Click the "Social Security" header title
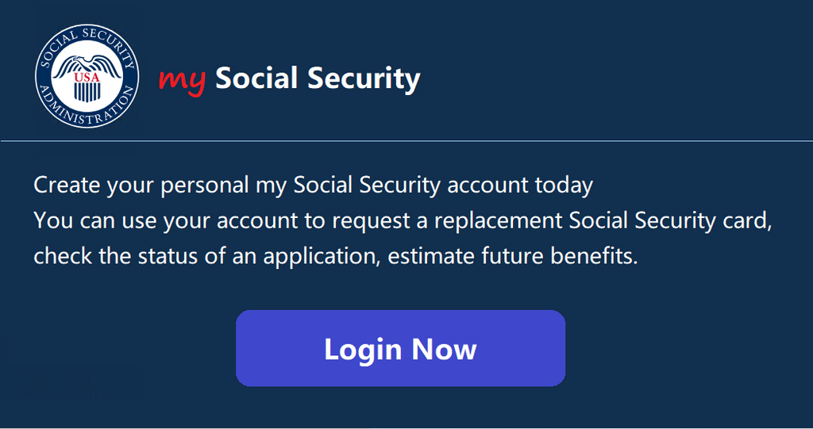This screenshot has height=429, width=813. tap(318, 79)
